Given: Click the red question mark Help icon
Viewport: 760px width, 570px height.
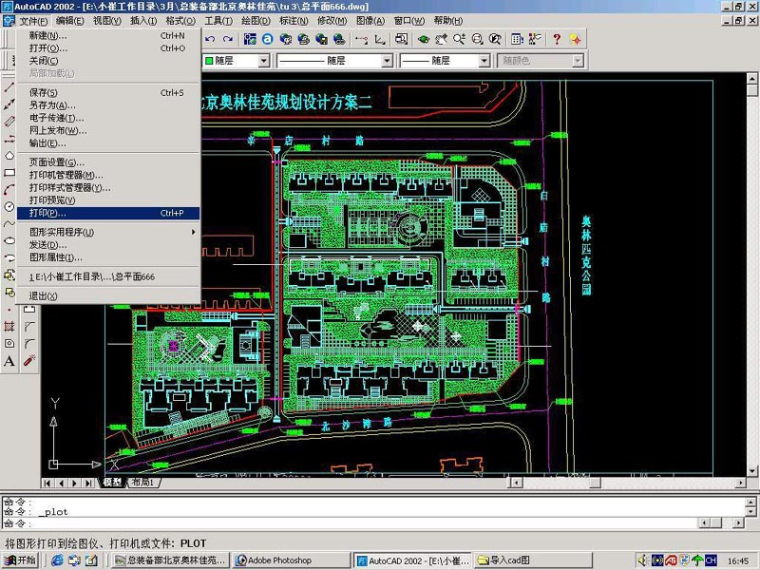Looking at the screenshot, I should point(557,39).
